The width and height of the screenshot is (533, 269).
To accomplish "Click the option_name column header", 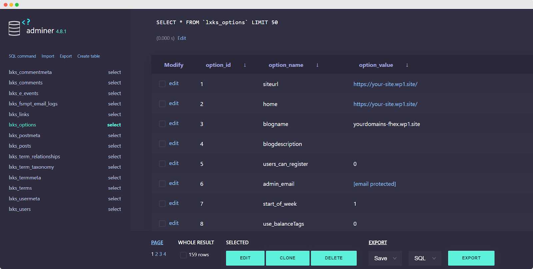I will [x=286, y=65].
